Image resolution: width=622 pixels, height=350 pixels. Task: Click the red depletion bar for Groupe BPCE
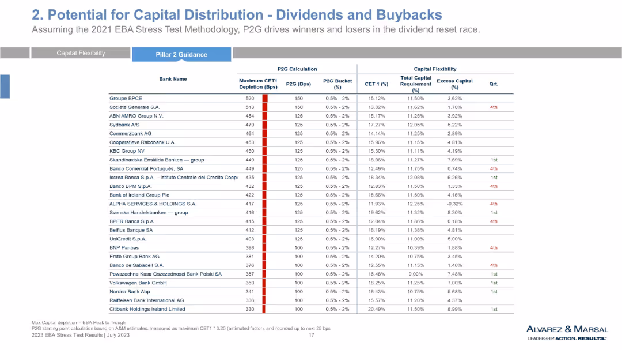click(x=264, y=98)
